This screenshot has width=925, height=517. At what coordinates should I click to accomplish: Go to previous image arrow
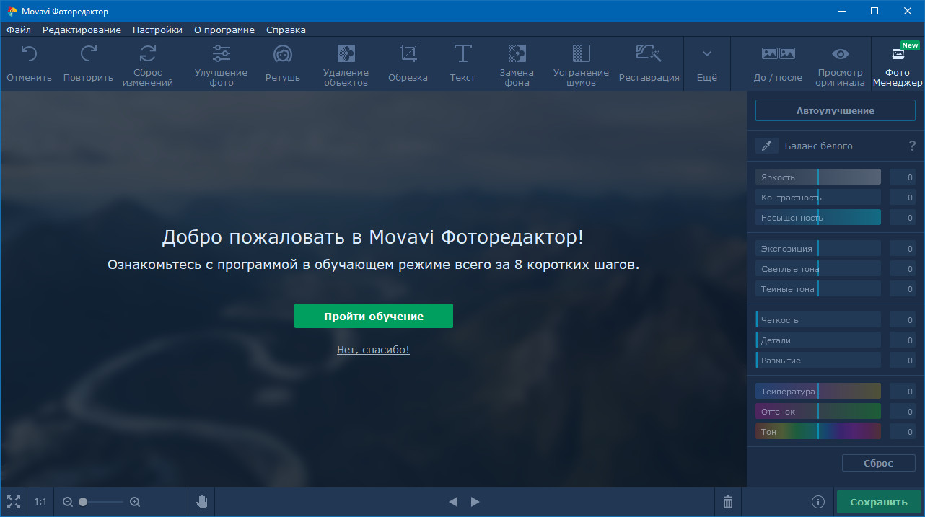point(453,502)
